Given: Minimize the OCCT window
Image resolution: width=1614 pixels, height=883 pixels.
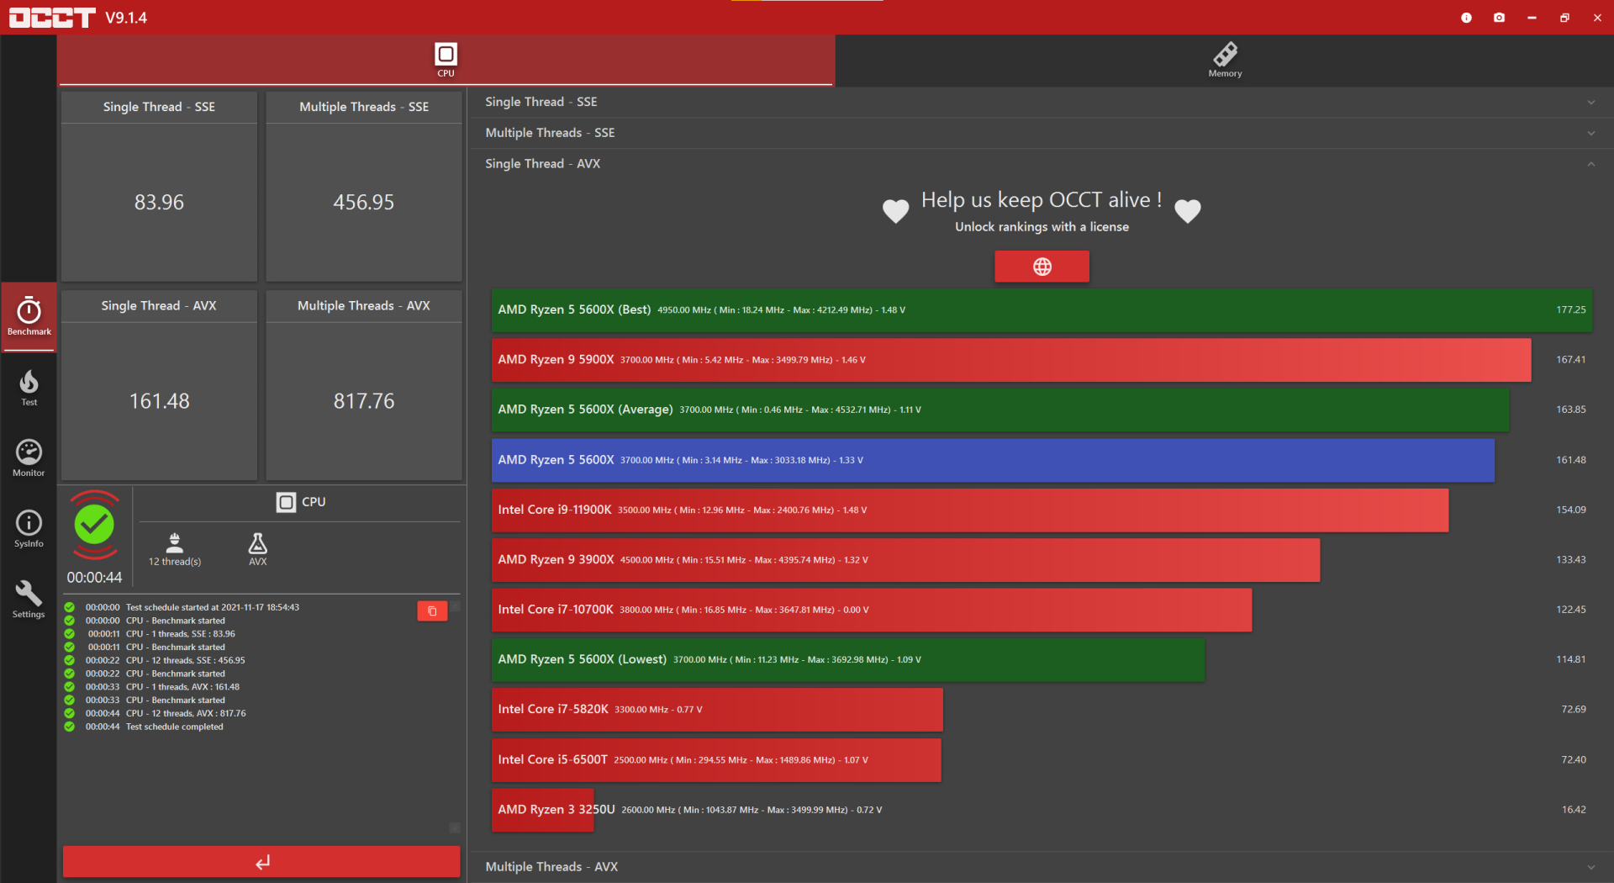Looking at the screenshot, I should tap(1532, 18).
